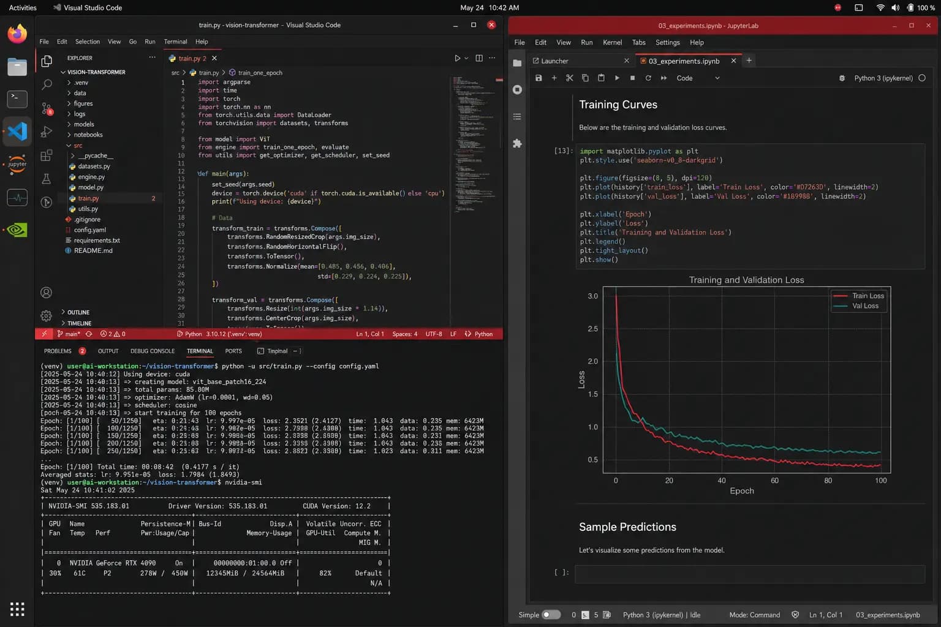The width and height of the screenshot is (941, 627).
Task: Open Extension Manager puzzle icon
Action: coord(517,143)
